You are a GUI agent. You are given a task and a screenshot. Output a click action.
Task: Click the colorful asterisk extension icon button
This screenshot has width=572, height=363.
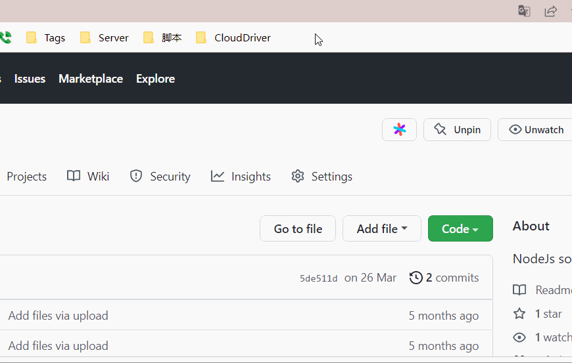399,129
